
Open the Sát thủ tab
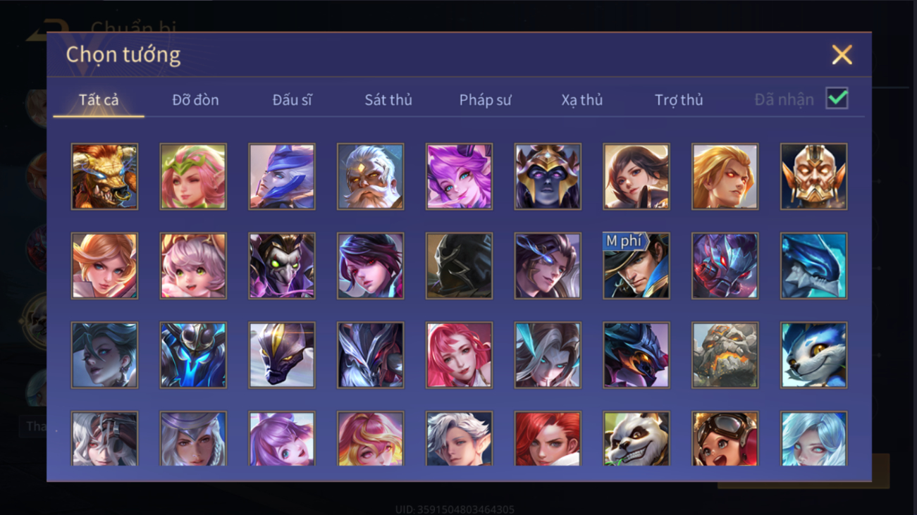(x=388, y=100)
